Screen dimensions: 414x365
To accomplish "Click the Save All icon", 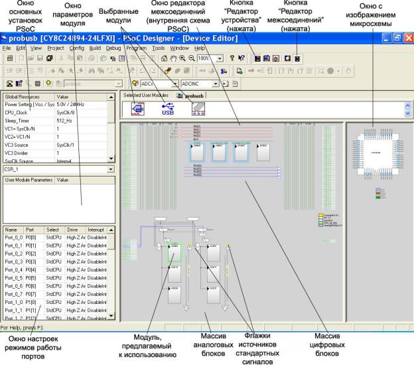I will click(x=49, y=58).
